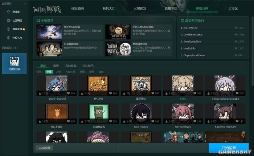Click download icon on Miko card
254x156 pixels.
point(166,93)
